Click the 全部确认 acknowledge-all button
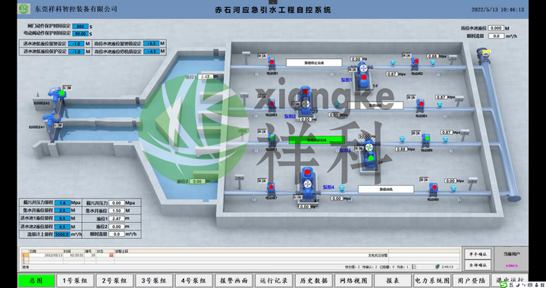Screen dimensions: 546x288 point(478,265)
